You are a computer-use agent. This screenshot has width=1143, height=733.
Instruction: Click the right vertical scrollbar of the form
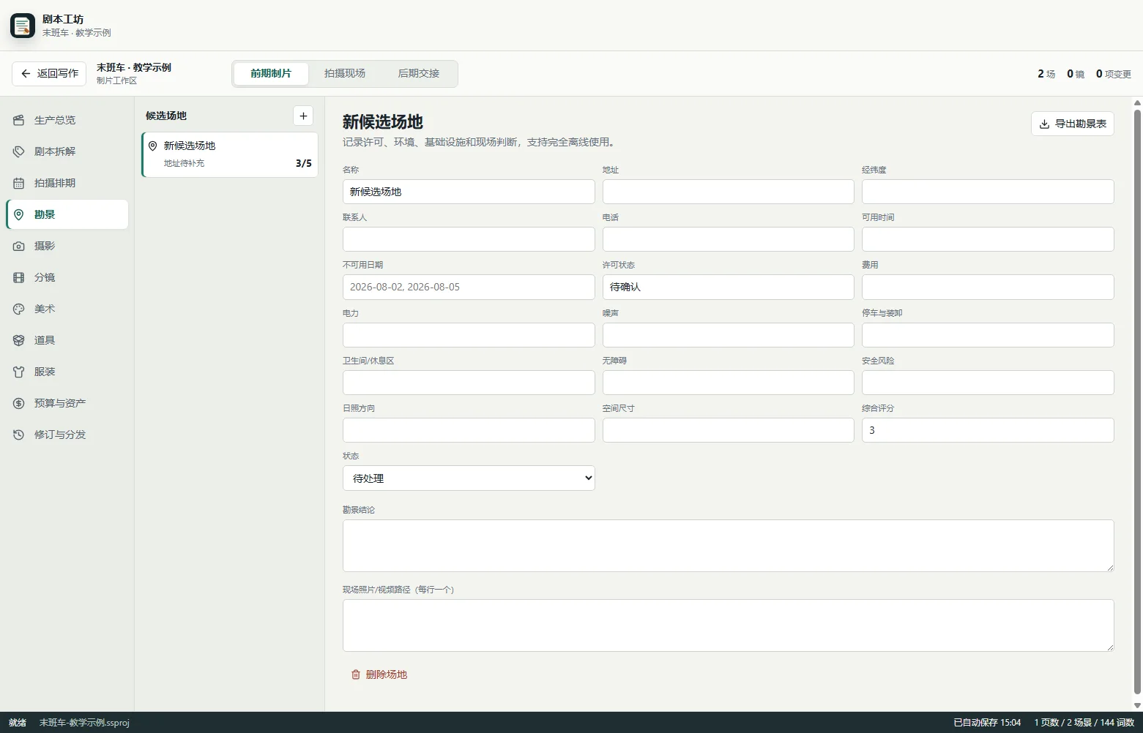1137,402
